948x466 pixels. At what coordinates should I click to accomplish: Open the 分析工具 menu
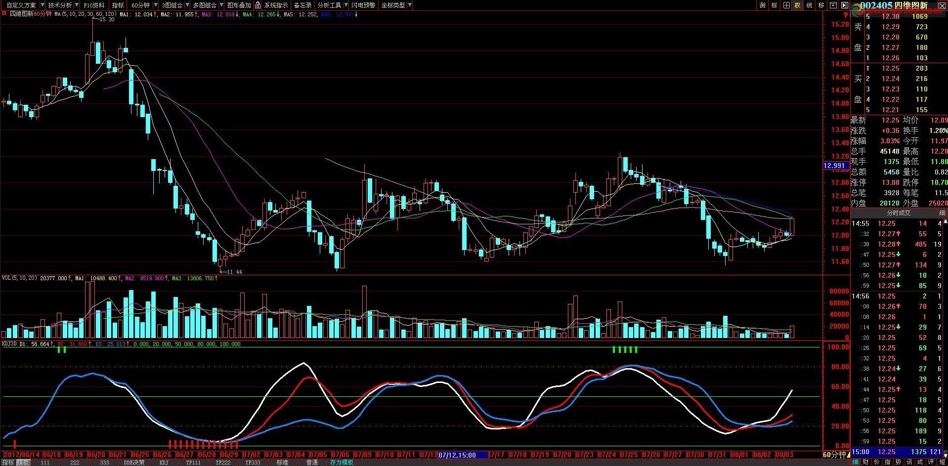pos(329,5)
